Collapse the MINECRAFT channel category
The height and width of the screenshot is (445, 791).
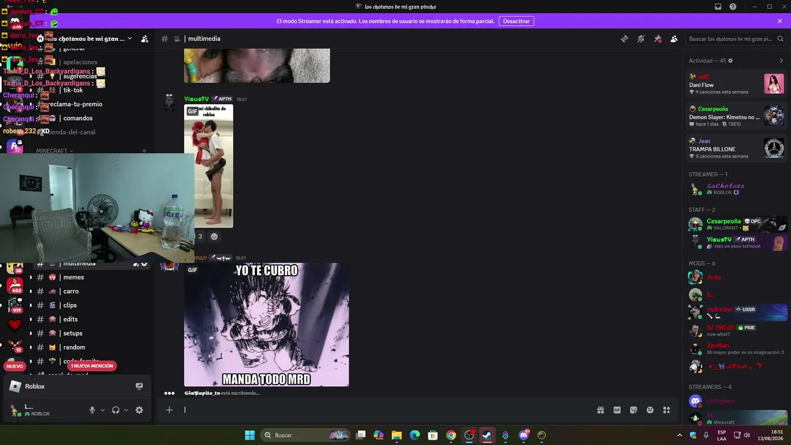[x=54, y=151]
